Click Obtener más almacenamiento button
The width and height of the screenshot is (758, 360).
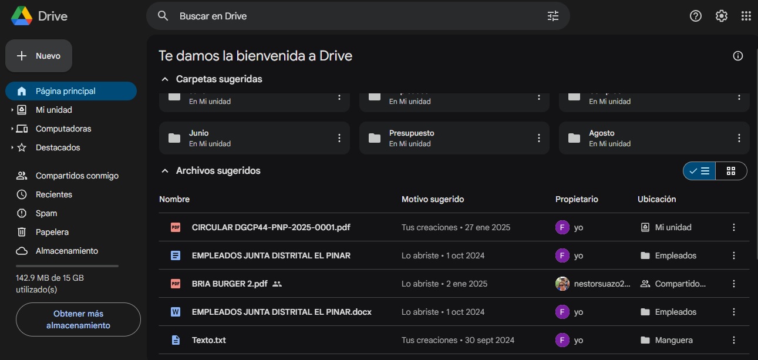click(78, 319)
